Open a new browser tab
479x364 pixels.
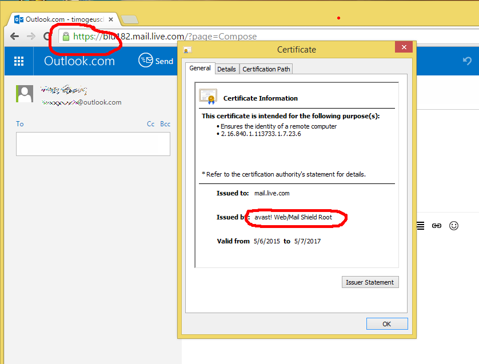click(130, 19)
